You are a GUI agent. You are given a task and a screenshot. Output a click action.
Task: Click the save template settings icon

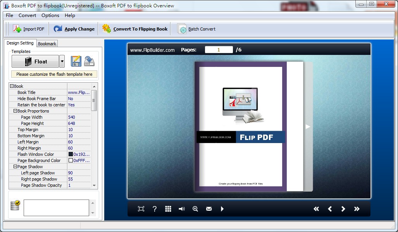click(x=76, y=61)
